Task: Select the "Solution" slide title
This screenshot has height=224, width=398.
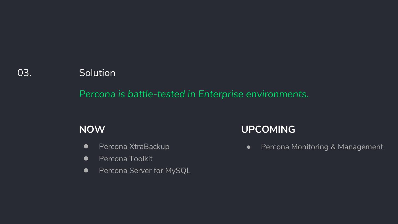Action: 97,73
